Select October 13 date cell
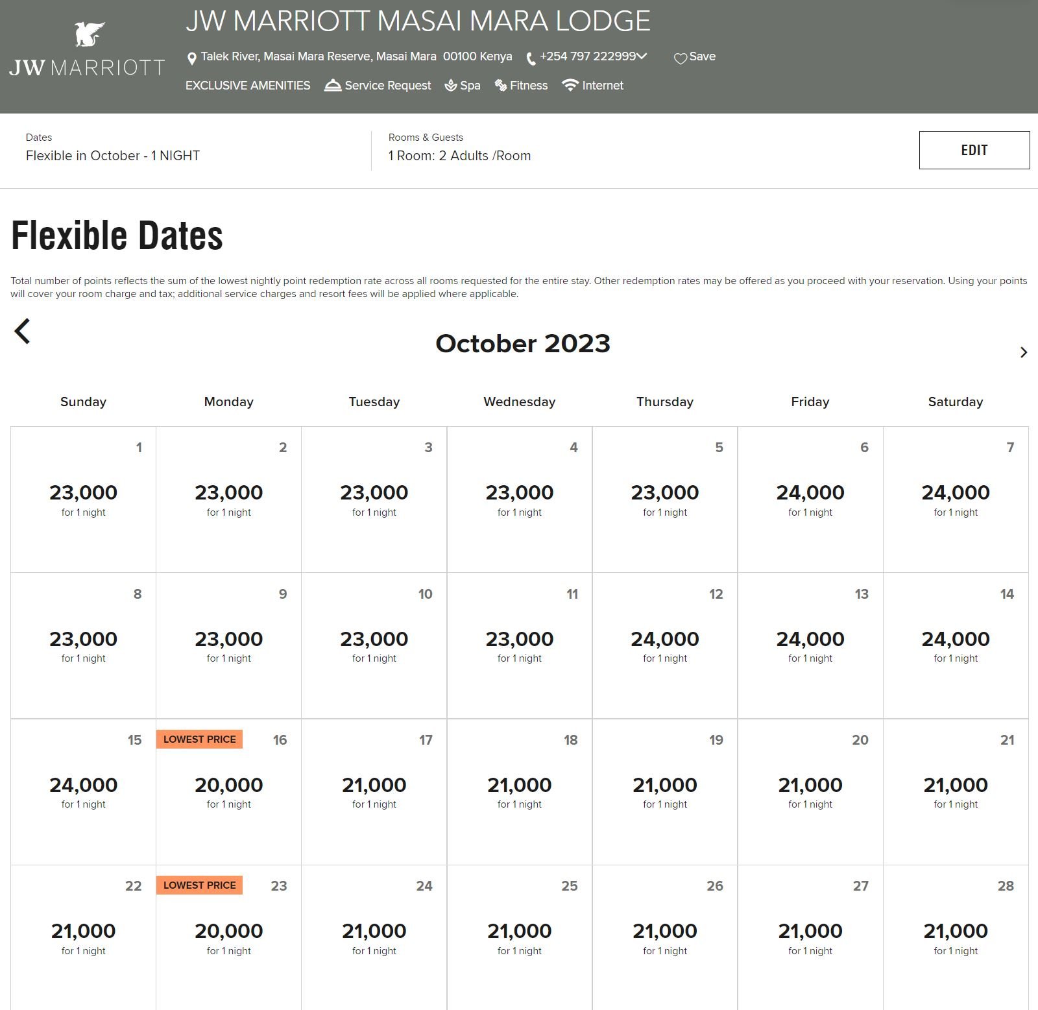Viewport: 1038px width, 1010px height. [x=810, y=645]
